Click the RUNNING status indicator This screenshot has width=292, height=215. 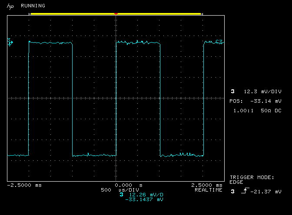point(33,6)
